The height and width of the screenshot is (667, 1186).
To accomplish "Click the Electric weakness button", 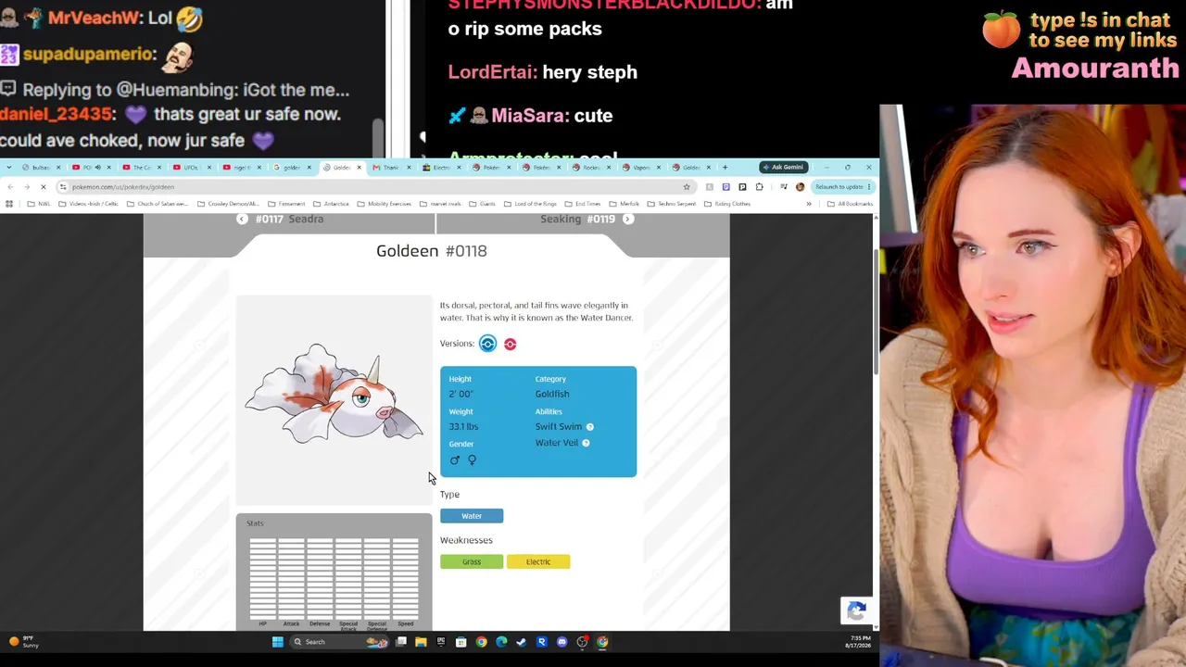I will click(538, 561).
